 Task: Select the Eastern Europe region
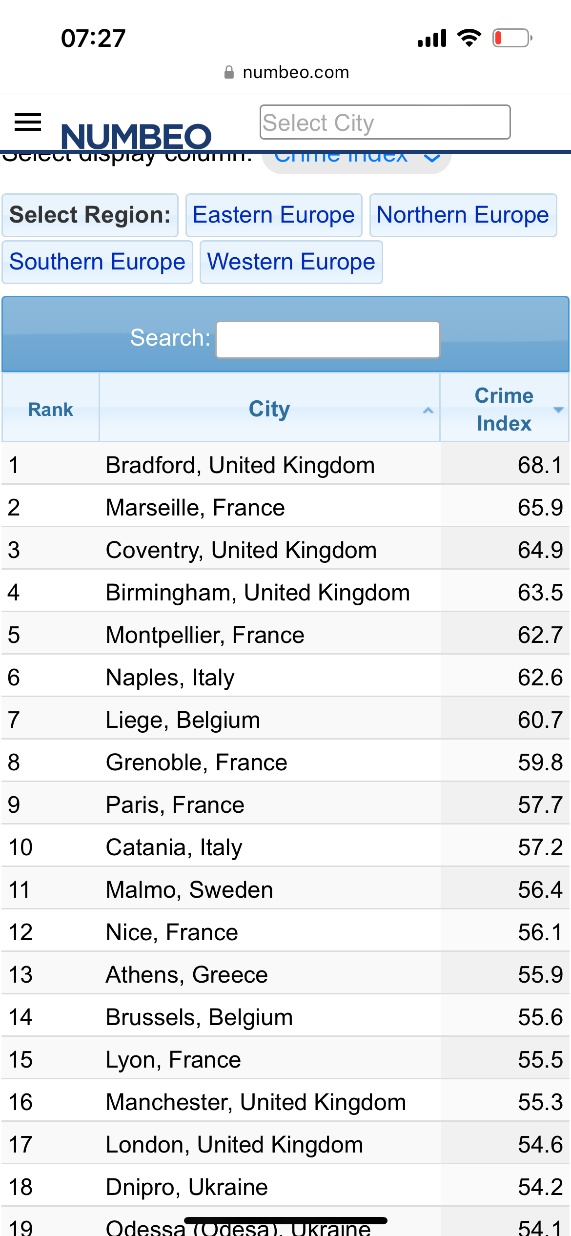[273, 215]
